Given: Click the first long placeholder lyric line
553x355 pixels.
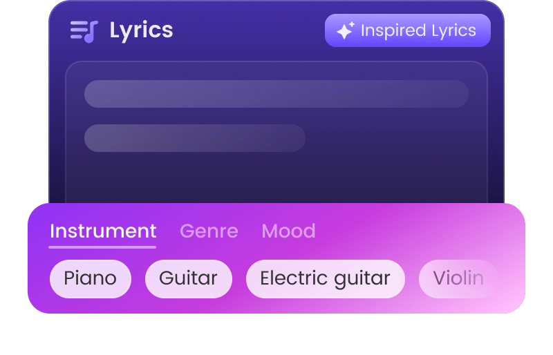Looking at the screenshot, I should [276, 94].
